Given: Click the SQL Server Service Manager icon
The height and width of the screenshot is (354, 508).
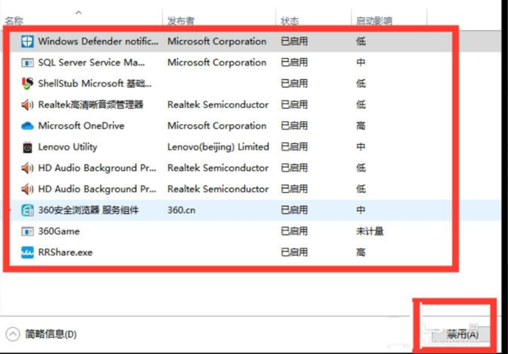Looking at the screenshot, I should [27, 62].
